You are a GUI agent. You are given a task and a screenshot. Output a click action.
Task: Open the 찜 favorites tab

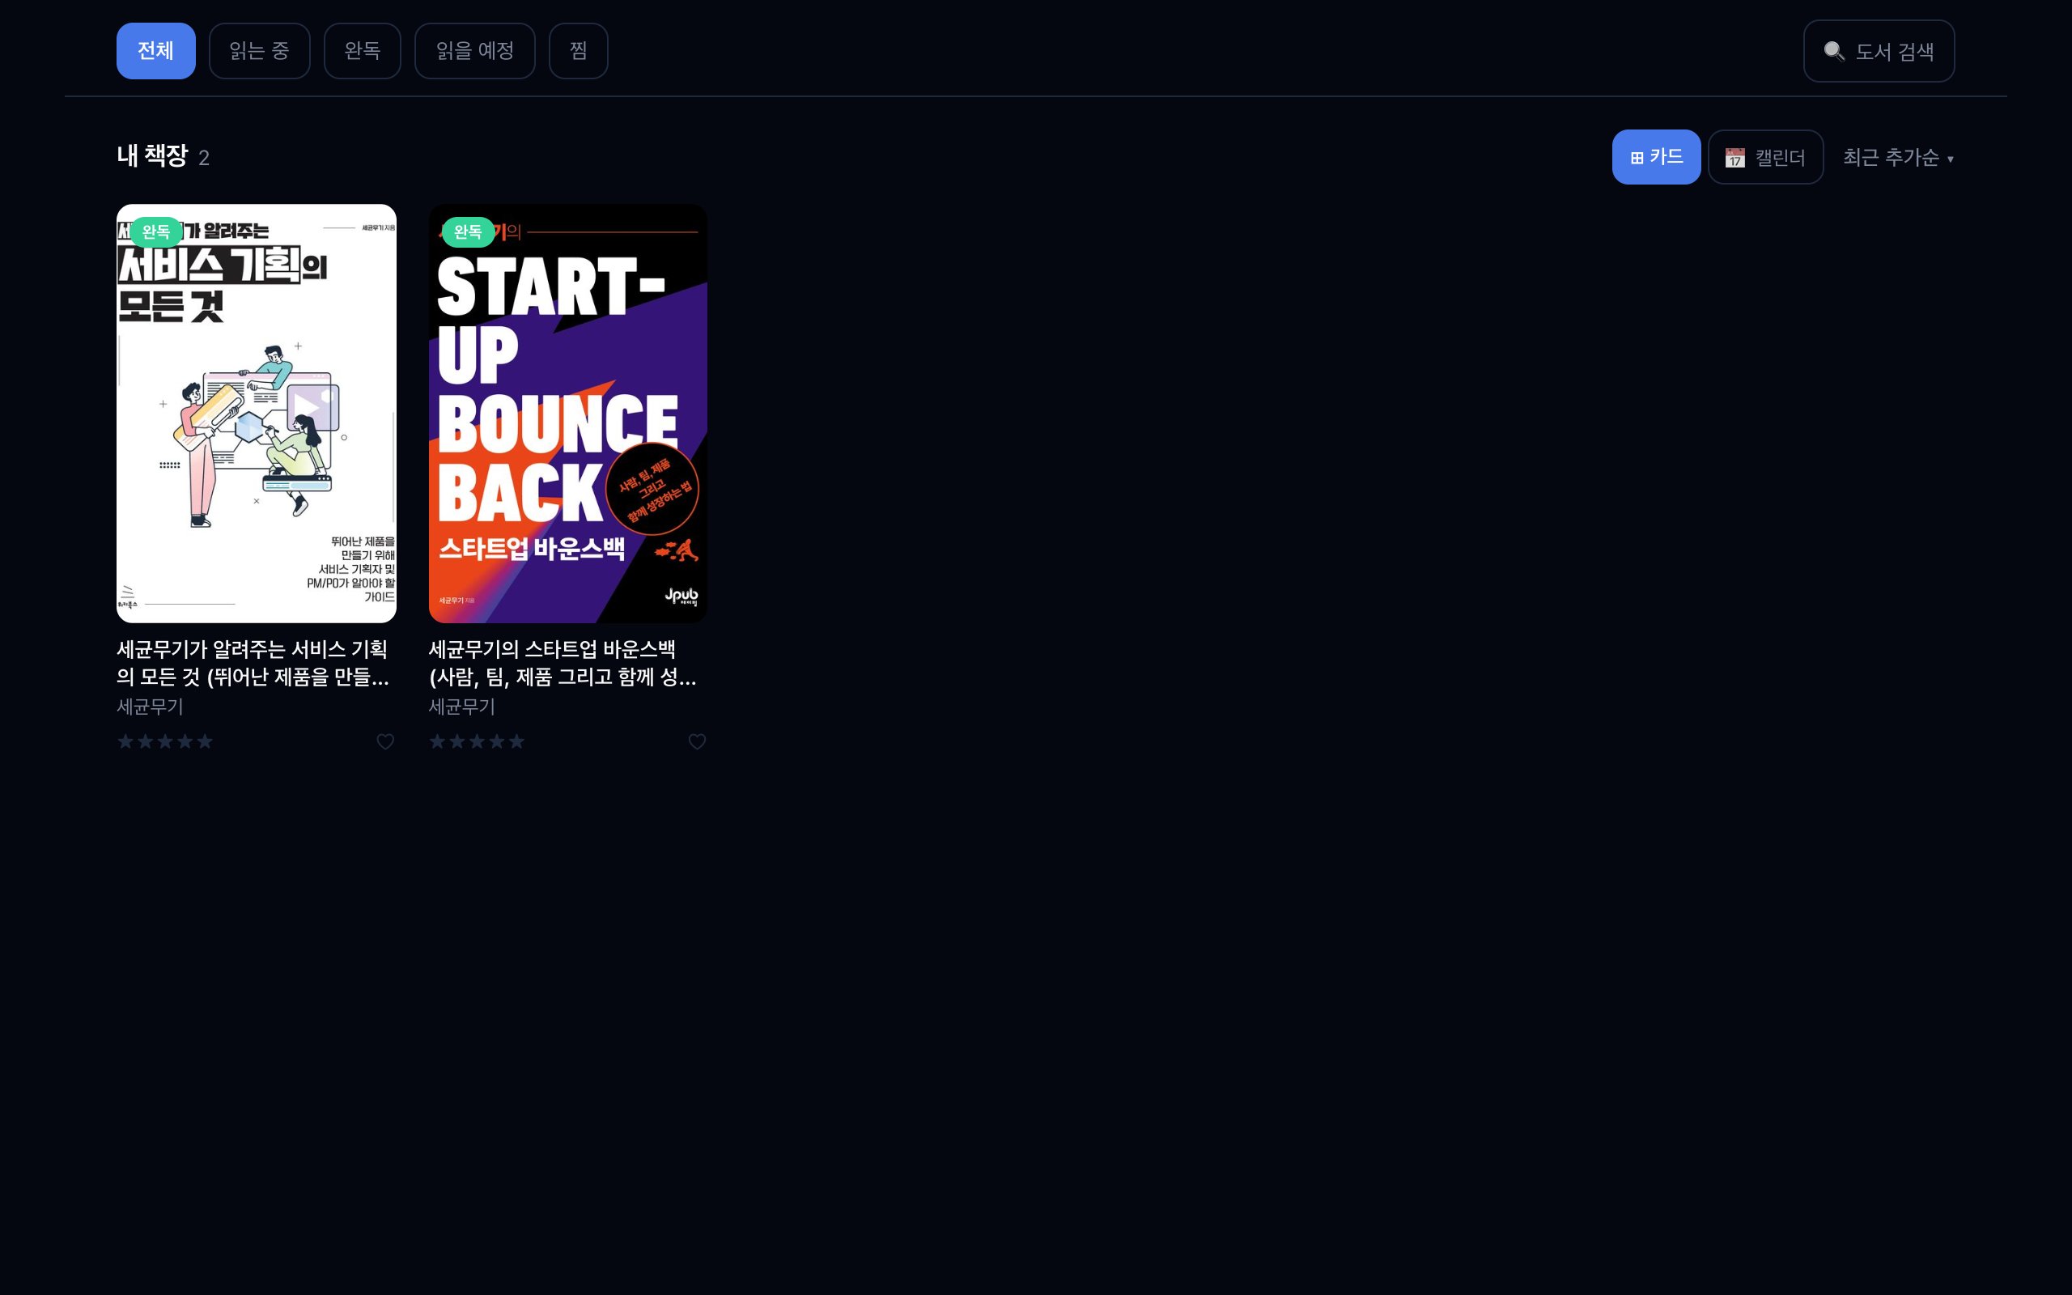pos(579,50)
